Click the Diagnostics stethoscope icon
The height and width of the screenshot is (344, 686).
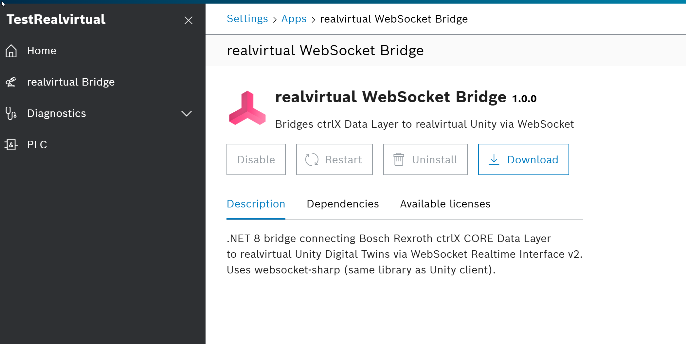tap(11, 113)
